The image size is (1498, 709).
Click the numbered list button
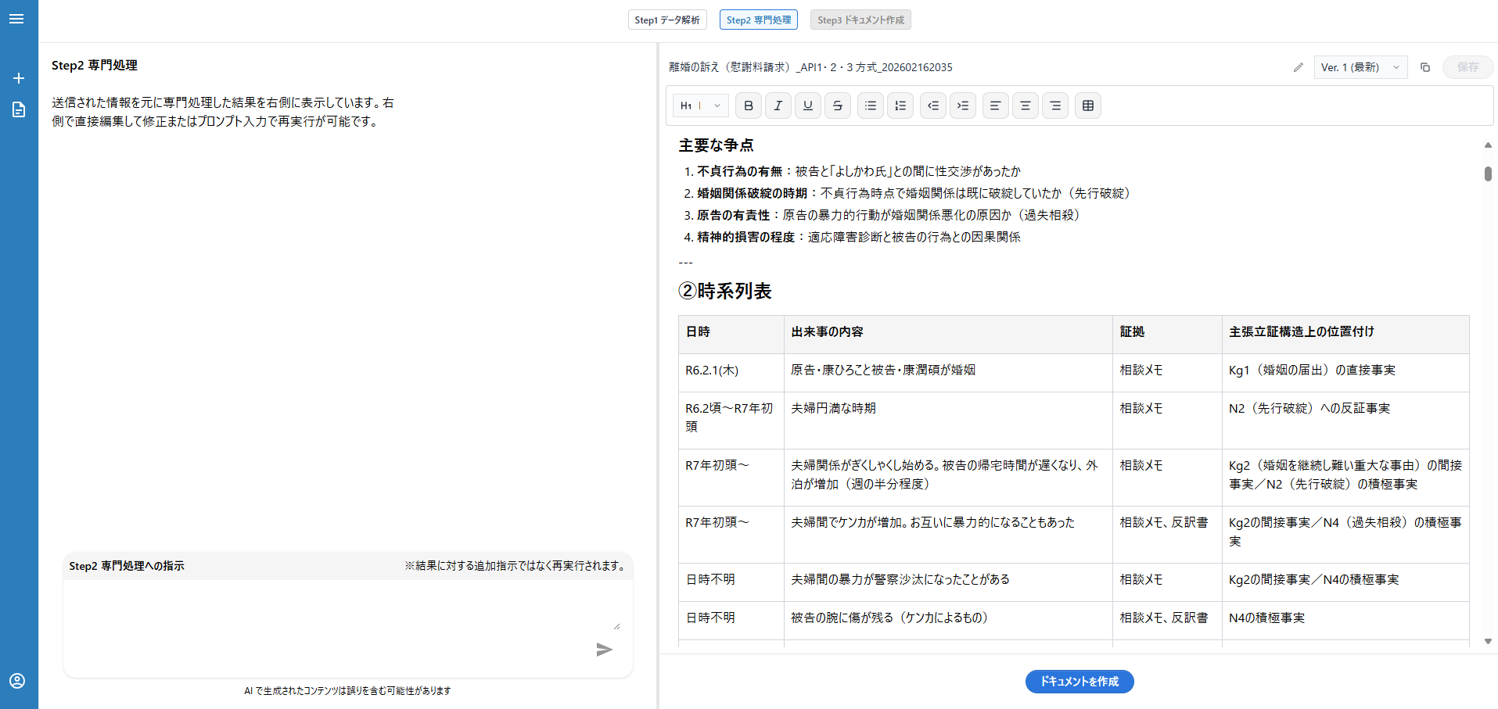click(x=900, y=106)
